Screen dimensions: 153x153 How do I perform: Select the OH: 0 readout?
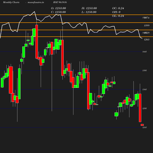[116, 12]
